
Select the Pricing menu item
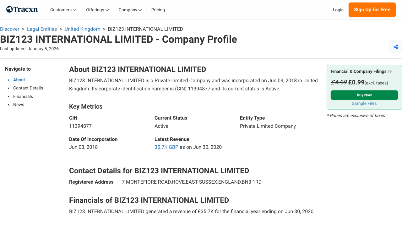click(x=158, y=10)
